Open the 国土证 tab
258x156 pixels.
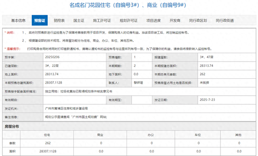coord(79,21)
